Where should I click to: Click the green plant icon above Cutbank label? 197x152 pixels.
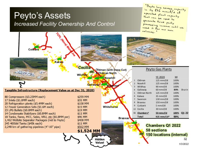[x=37, y=46]
